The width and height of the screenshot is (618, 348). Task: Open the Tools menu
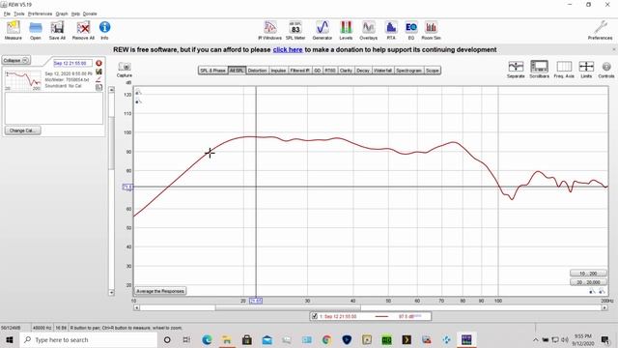tap(19, 14)
